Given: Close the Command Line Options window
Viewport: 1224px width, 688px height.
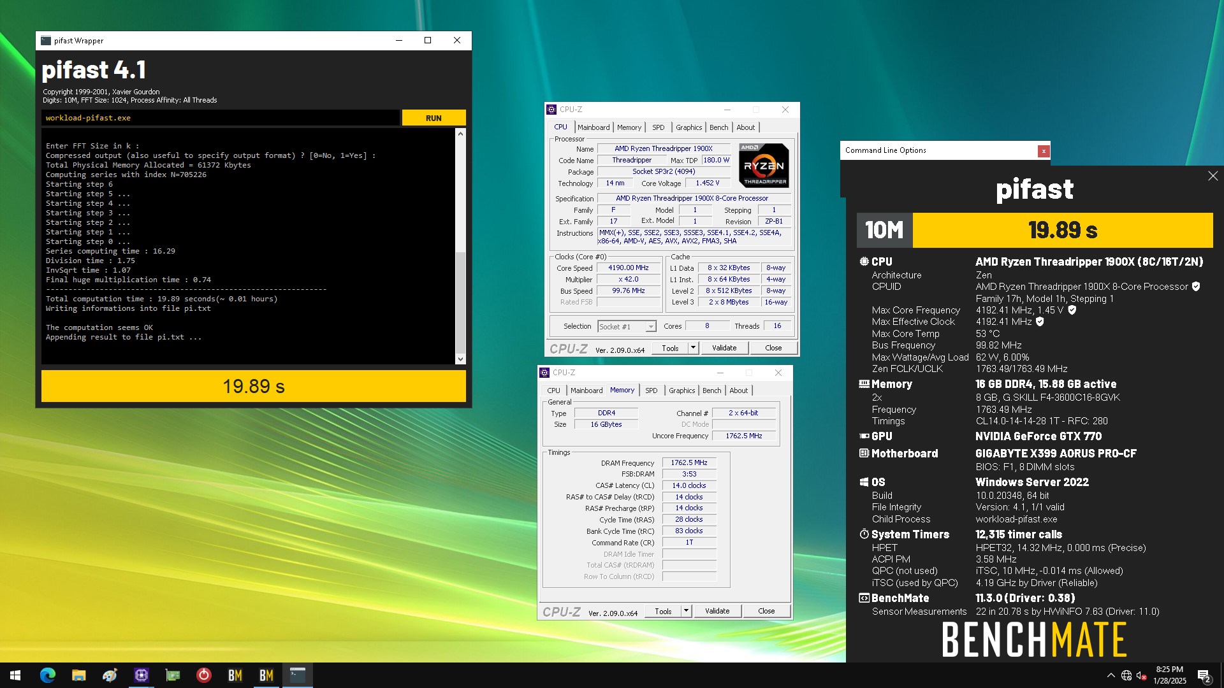Looking at the screenshot, I should coord(1044,151).
